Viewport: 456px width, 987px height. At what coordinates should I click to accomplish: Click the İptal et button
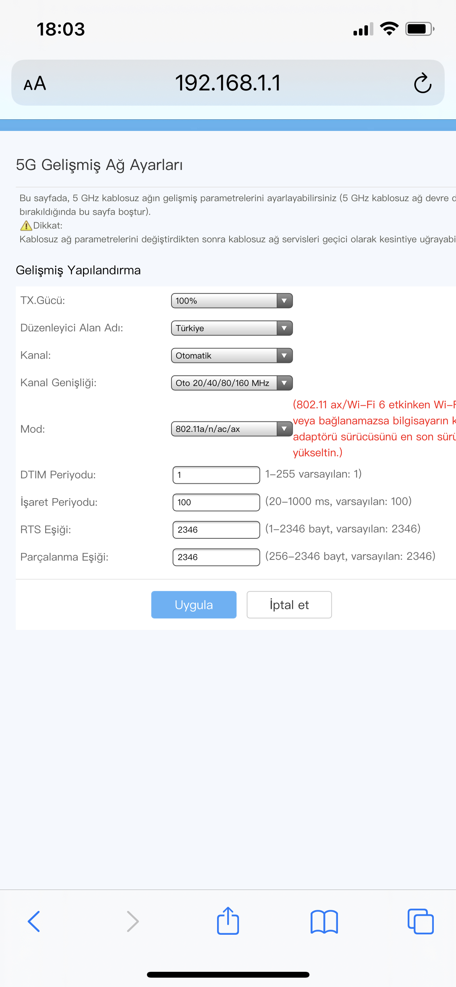coord(289,605)
